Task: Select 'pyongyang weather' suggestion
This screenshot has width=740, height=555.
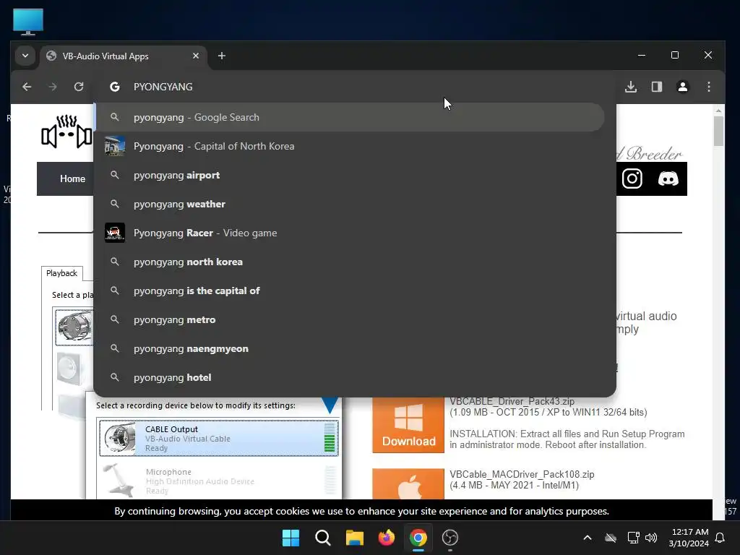Action: pyautogui.click(x=349, y=204)
